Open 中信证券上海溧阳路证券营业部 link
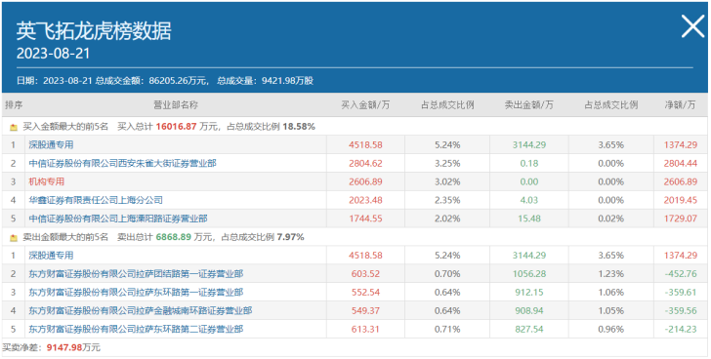The image size is (711, 359). click(118, 219)
